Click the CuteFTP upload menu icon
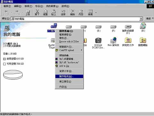Screen dimensions: 154x116 coord(57,50)
